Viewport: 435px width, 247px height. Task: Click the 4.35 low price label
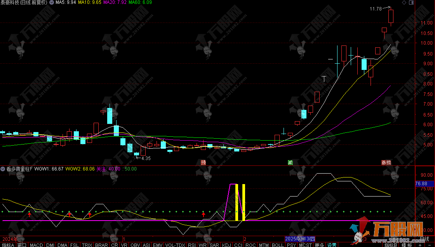point(146,158)
